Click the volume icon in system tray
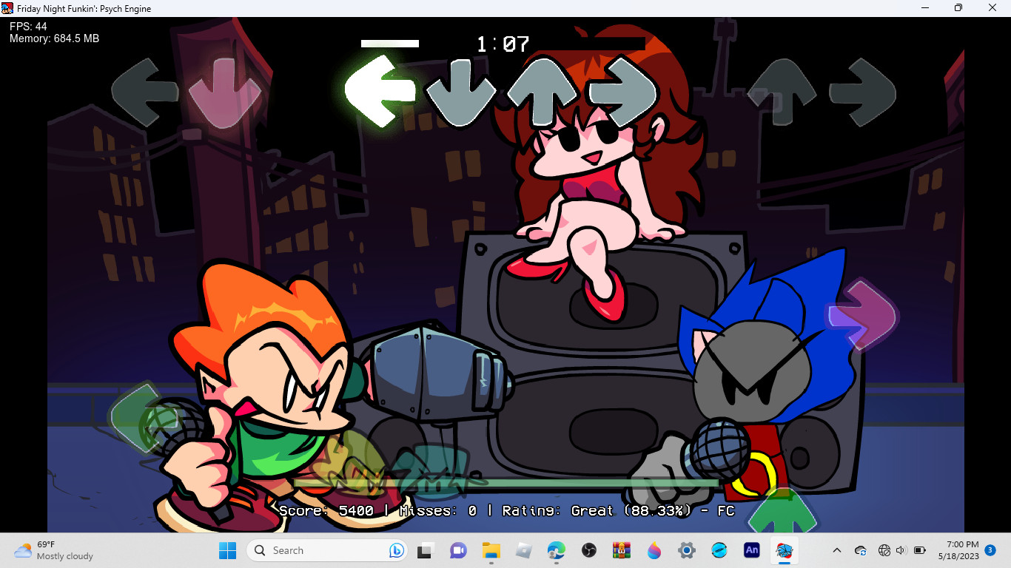Screen dimensions: 1011x568 tap(901, 550)
